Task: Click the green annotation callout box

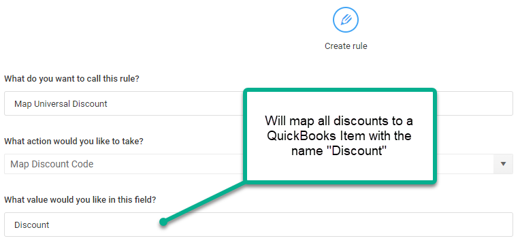Action: coord(340,135)
